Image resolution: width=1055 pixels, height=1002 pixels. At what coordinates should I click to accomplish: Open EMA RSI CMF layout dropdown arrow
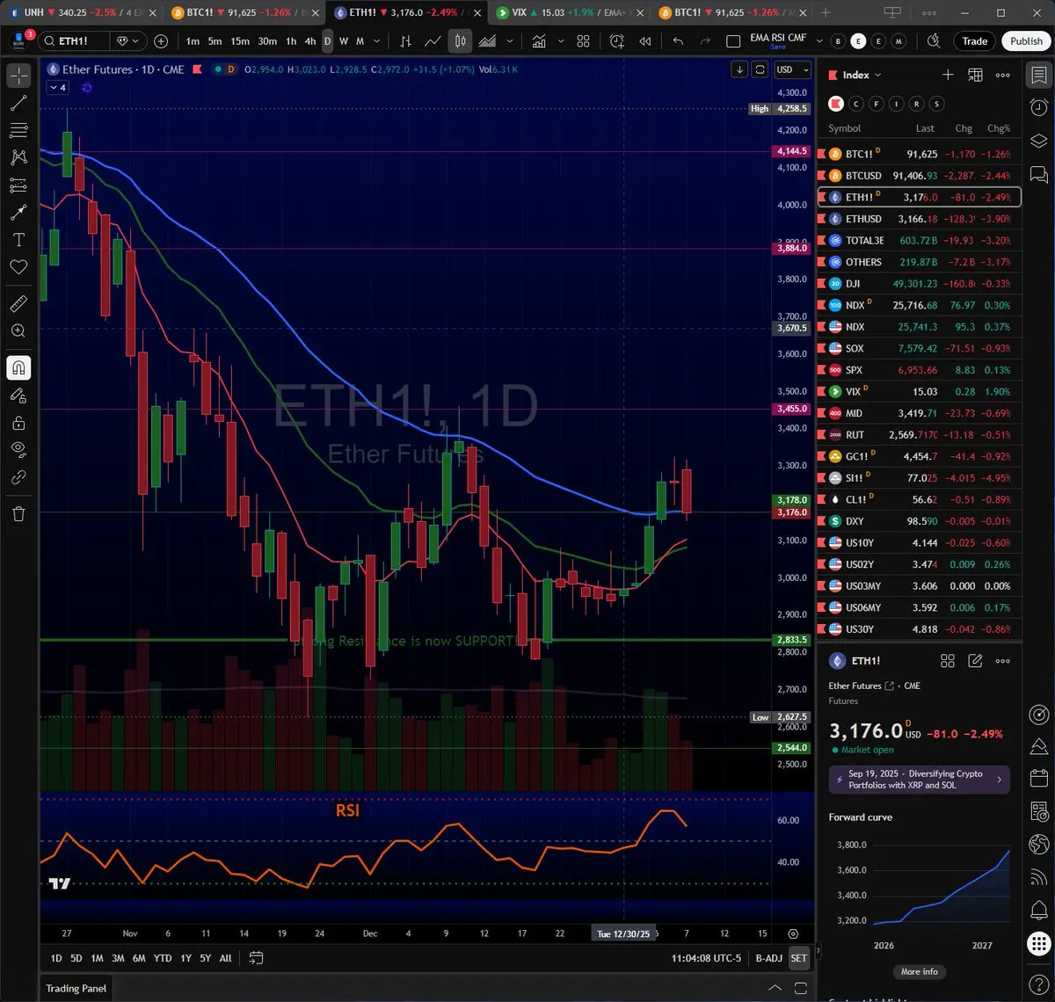coord(819,41)
